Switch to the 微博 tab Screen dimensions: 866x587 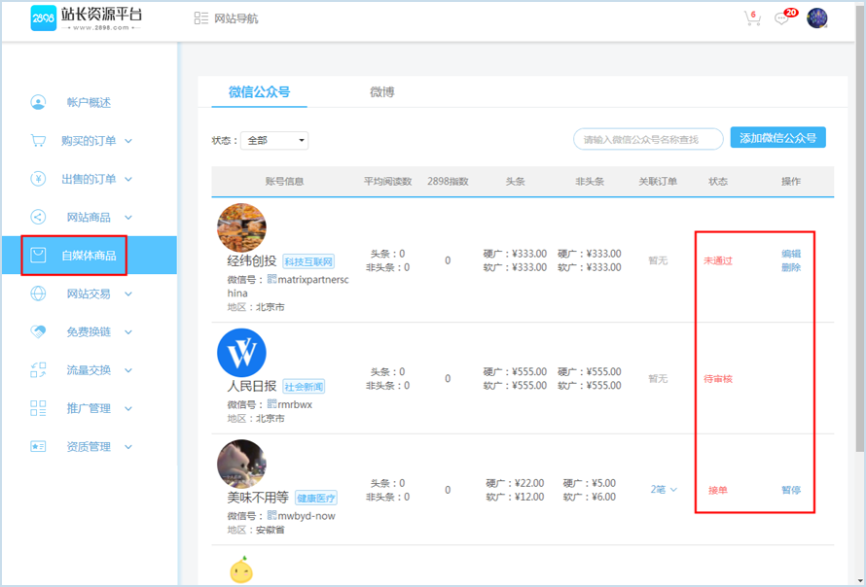(x=381, y=92)
